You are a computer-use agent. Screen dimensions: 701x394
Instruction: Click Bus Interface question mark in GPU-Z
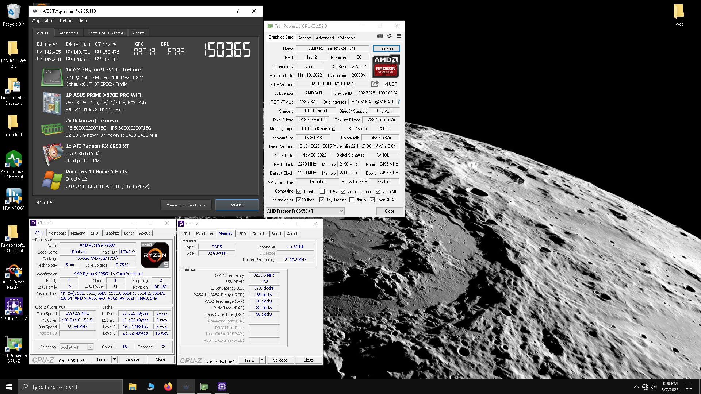click(399, 102)
